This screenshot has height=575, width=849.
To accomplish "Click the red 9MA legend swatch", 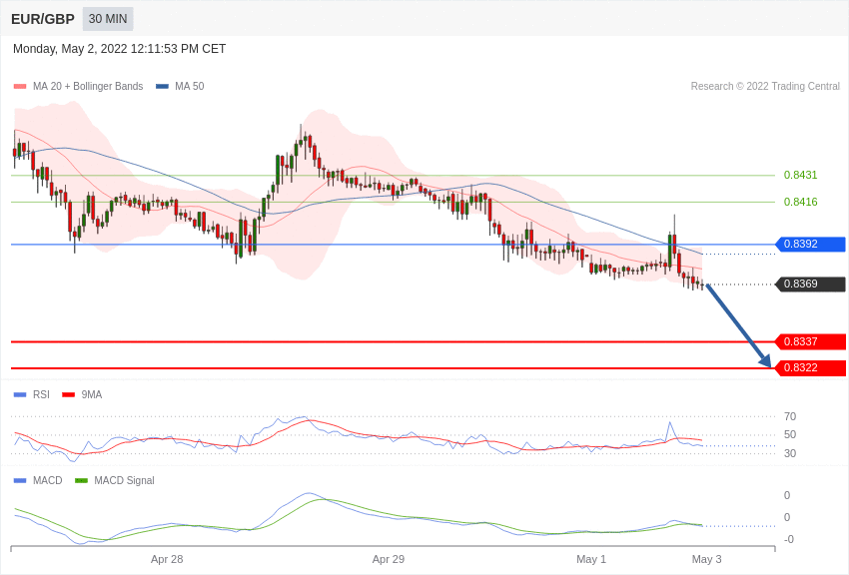I will tap(69, 395).
